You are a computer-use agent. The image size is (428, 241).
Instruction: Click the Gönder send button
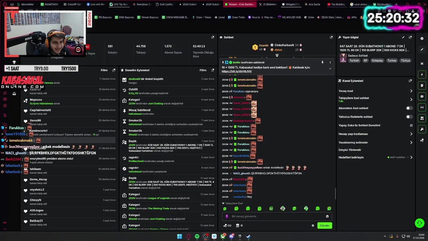(x=325, y=226)
